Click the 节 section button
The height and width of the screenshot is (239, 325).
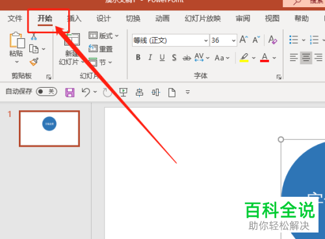(x=100, y=62)
